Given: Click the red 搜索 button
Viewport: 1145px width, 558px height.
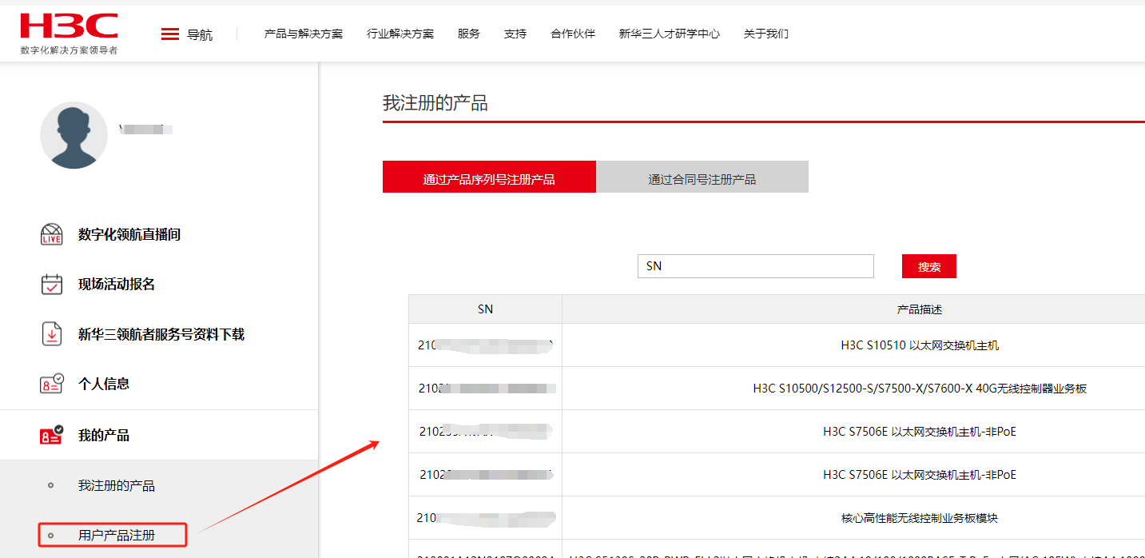Looking at the screenshot, I should pos(929,266).
